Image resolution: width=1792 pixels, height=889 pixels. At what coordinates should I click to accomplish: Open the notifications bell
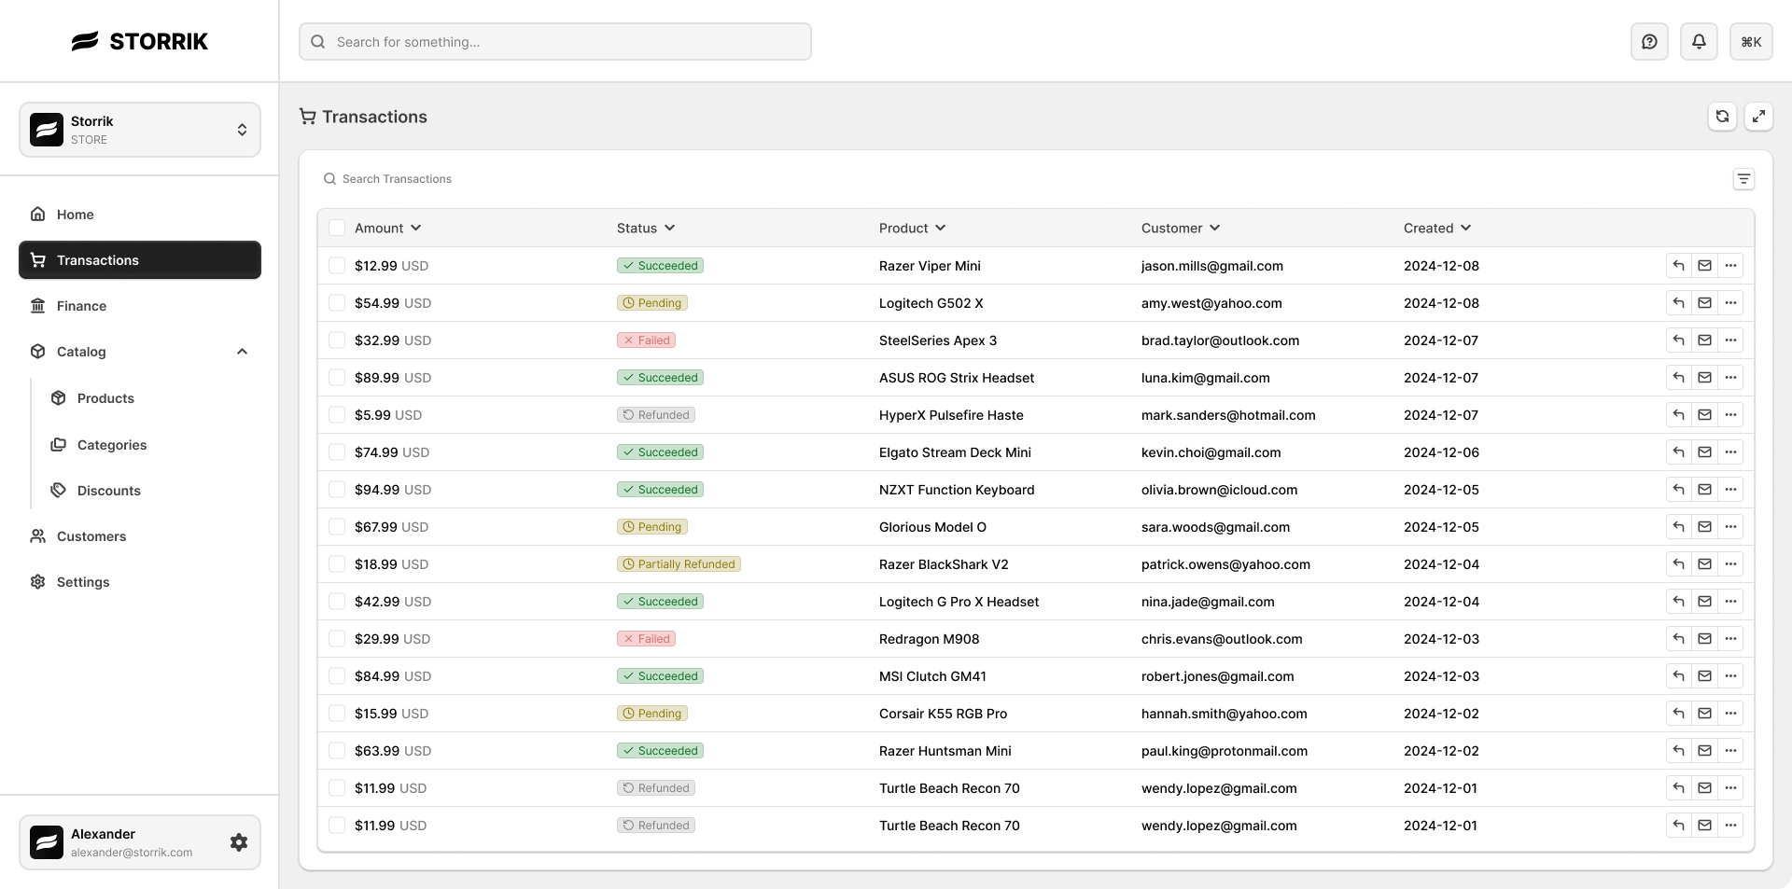point(1699,42)
